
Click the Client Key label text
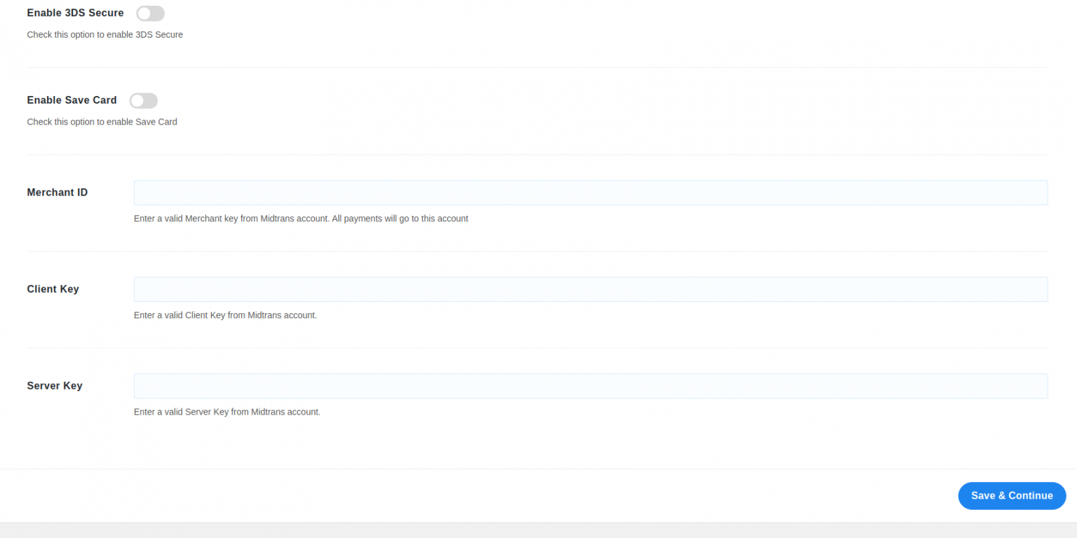pos(53,289)
